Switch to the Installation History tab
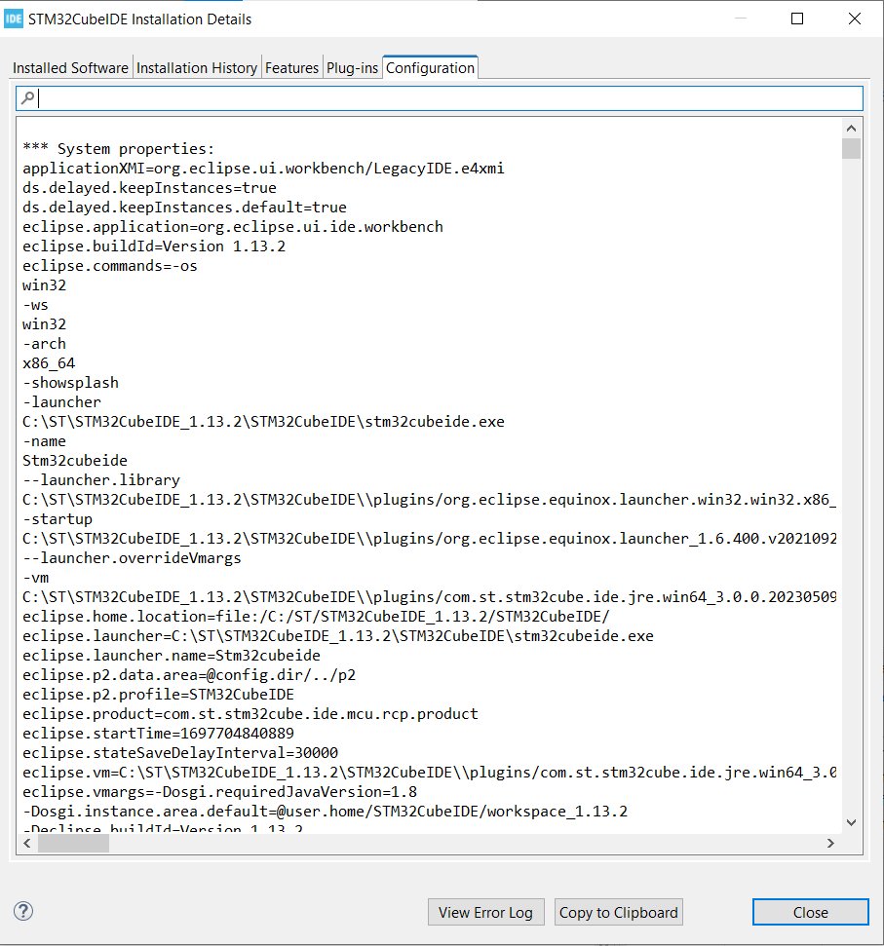 (197, 68)
